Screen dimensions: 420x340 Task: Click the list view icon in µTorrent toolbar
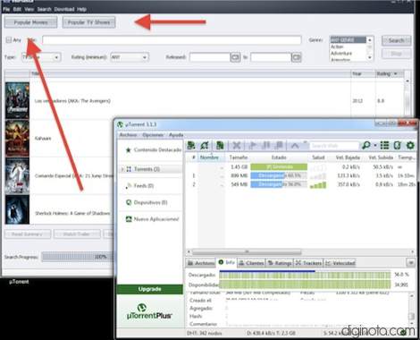384,146
